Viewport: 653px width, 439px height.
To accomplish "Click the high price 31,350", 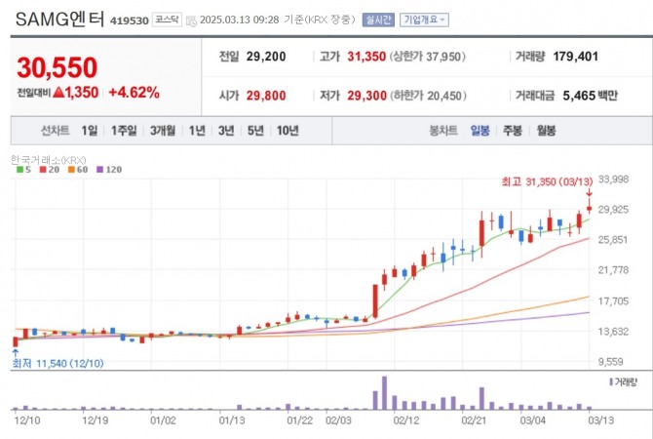I will click(x=366, y=57).
